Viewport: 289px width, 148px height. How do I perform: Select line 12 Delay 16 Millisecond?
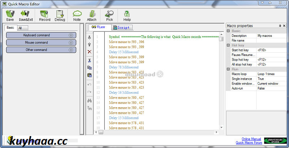[124, 93]
